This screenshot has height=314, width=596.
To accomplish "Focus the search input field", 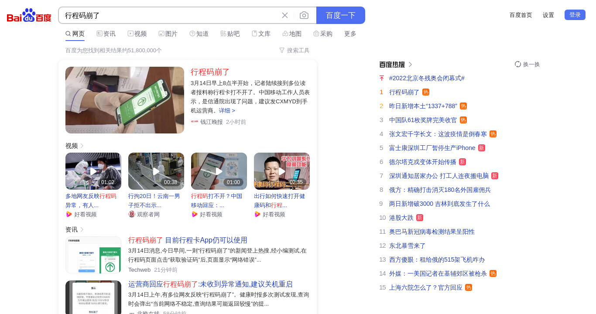I will coord(170,15).
